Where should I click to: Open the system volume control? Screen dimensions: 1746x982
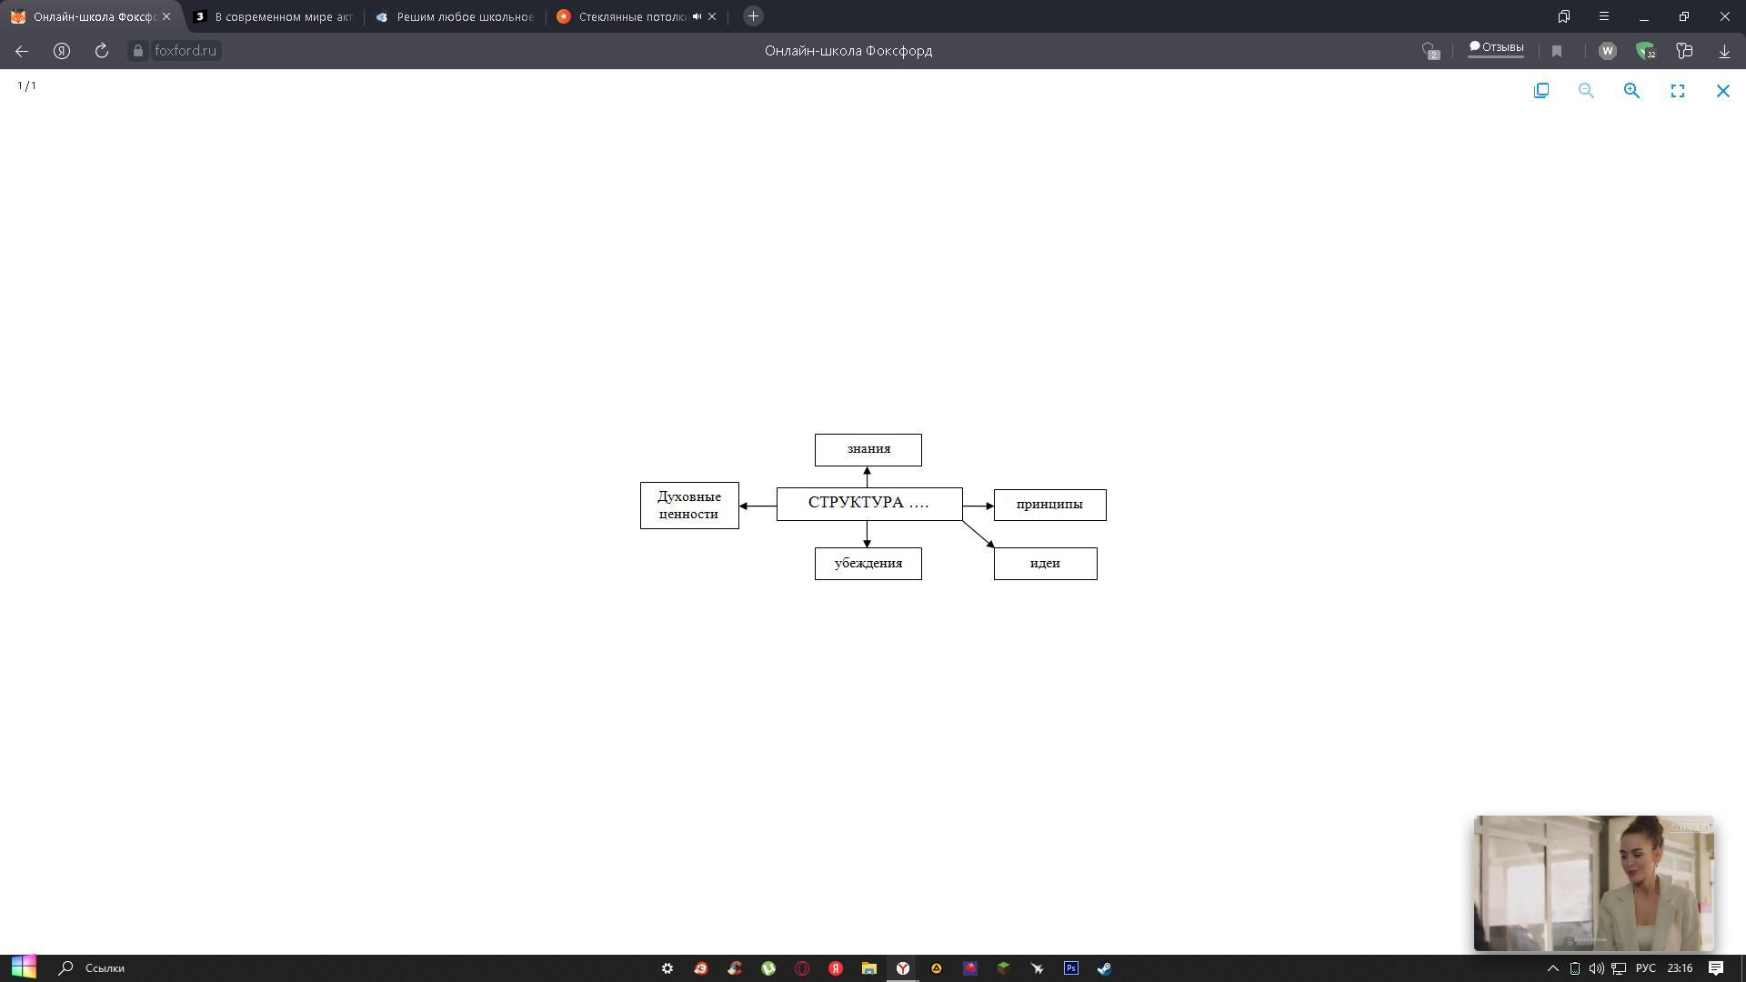1596,968
